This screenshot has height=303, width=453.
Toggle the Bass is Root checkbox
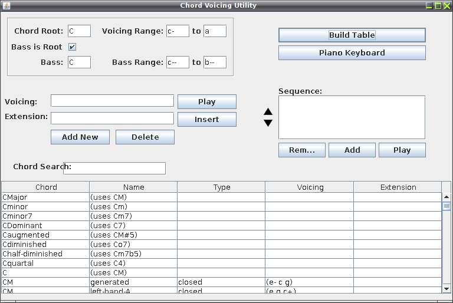pyautogui.click(x=72, y=47)
